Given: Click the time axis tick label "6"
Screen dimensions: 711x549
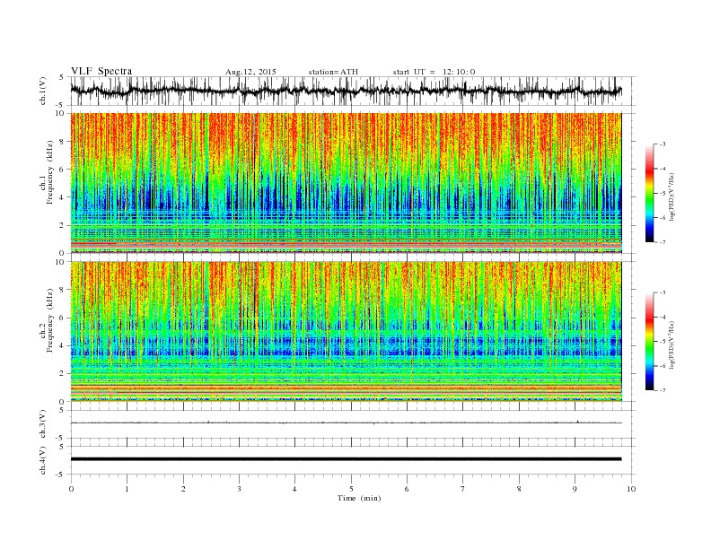Looking at the screenshot, I should pos(407,489).
